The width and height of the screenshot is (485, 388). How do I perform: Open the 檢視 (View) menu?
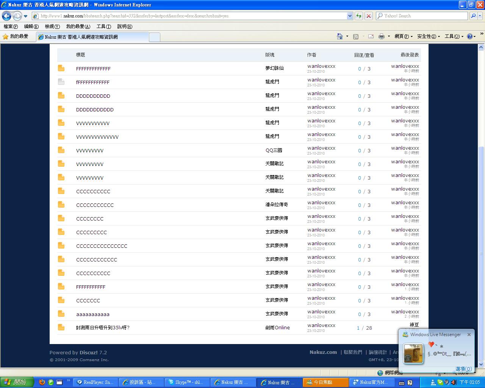[52, 27]
